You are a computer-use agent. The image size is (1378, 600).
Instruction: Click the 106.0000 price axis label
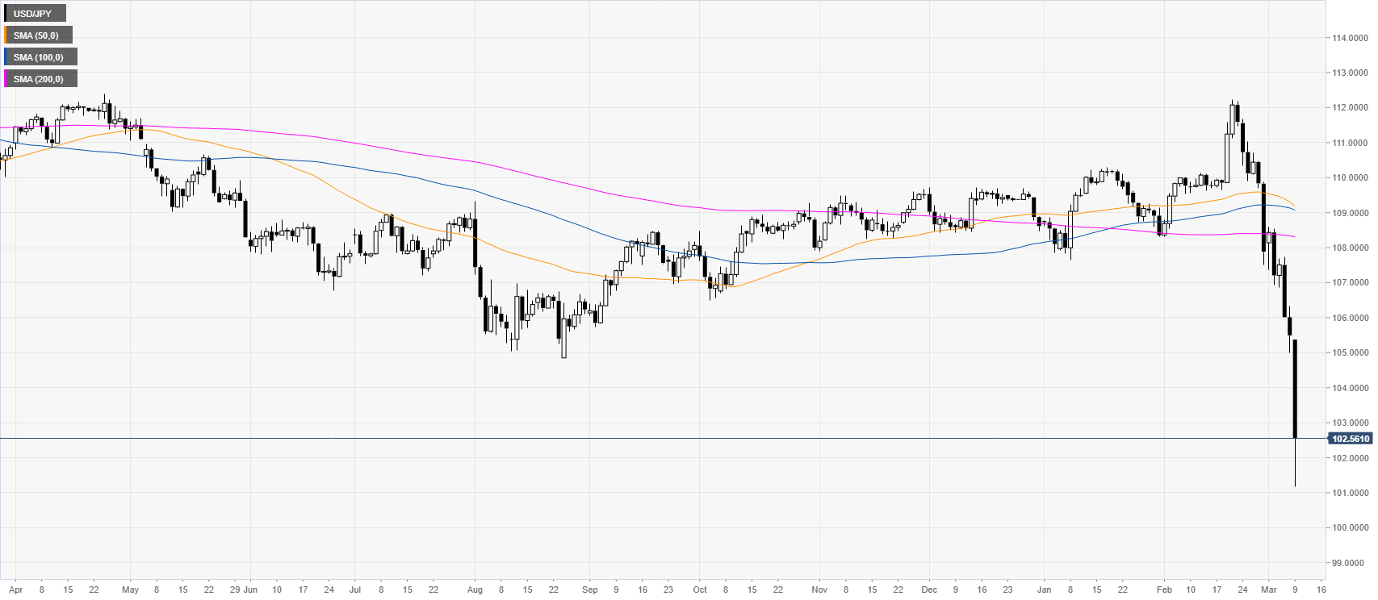(x=1350, y=318)
